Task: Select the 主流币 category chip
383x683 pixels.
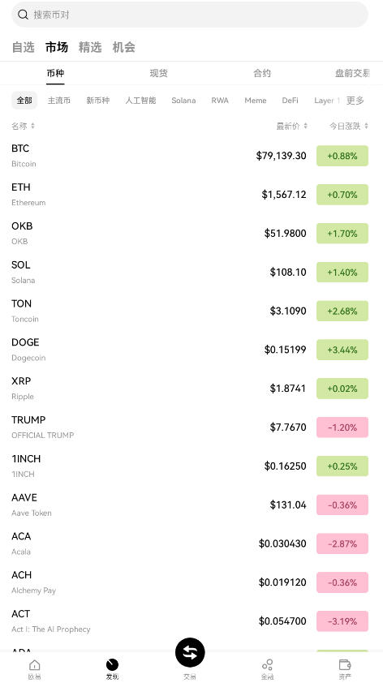Action: 58,101
